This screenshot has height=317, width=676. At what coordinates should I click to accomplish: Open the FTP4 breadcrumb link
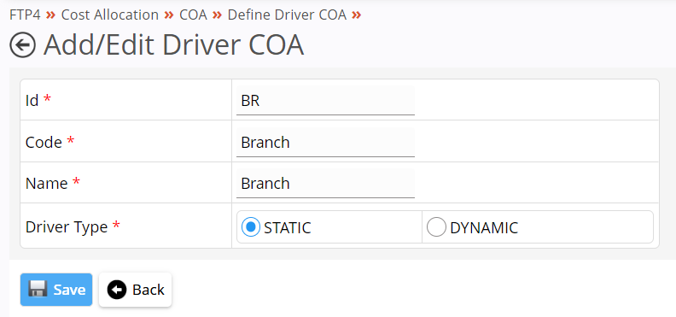coord(25,15)
